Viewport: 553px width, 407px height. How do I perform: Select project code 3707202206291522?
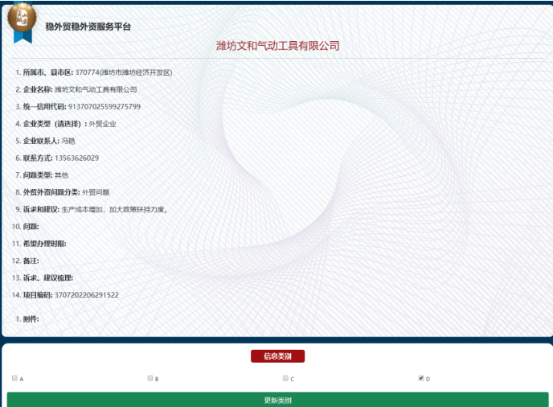(x=87, y=295)
